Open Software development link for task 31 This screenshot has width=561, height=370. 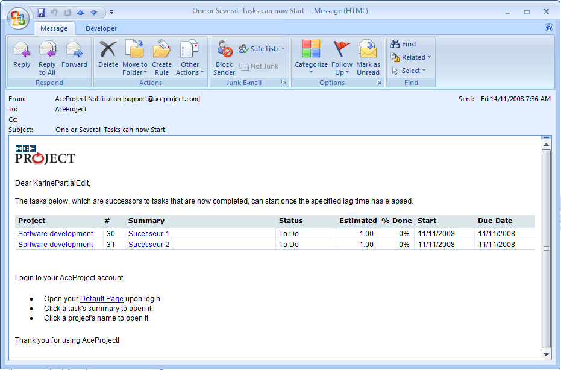pyautogui.click(x=55, y=245)
